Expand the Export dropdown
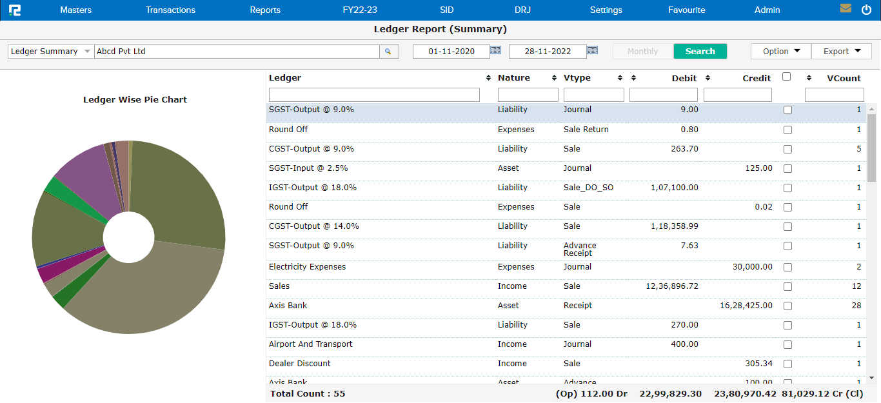This screenshot has width=881, height=403. point(842,52)
